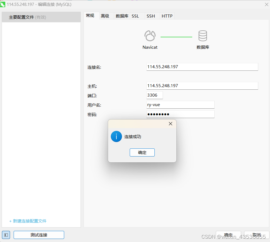
Task: Click the 数据库 caption under cylinder icon
Action: coord(203,47)
